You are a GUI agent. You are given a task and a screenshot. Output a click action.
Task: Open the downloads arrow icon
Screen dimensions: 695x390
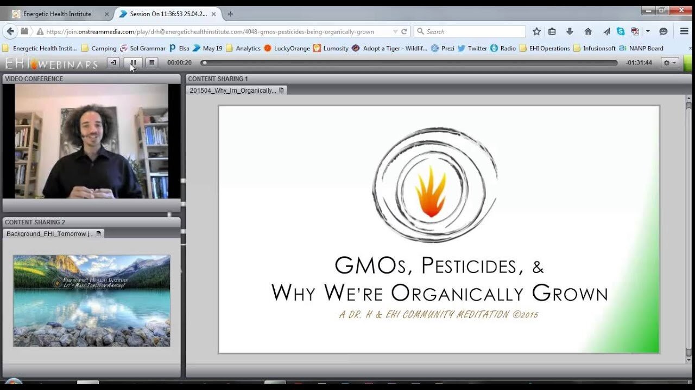570,31
